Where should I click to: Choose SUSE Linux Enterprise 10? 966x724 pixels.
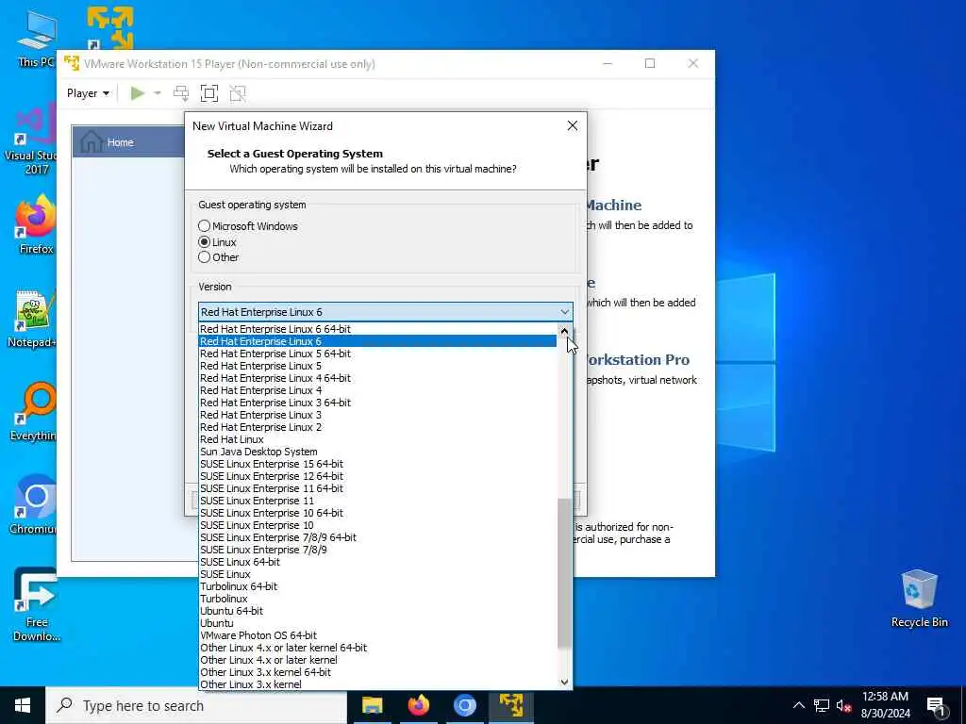point(378,525)
